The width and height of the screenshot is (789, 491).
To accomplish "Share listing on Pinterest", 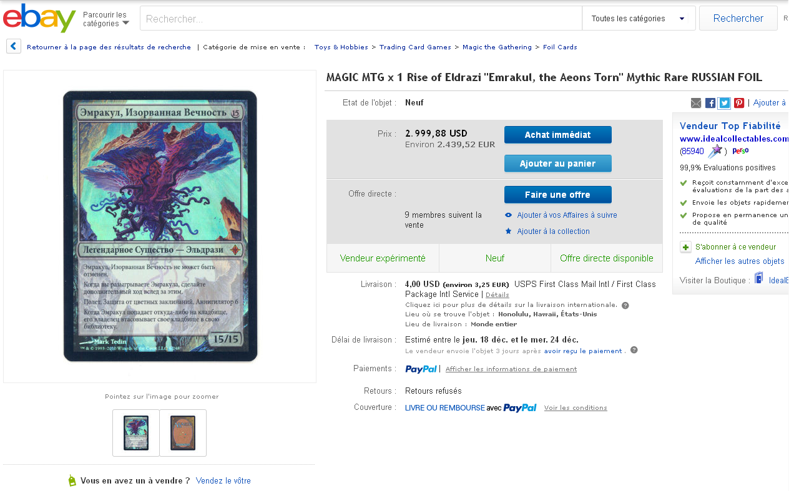I will coord(739,103).
